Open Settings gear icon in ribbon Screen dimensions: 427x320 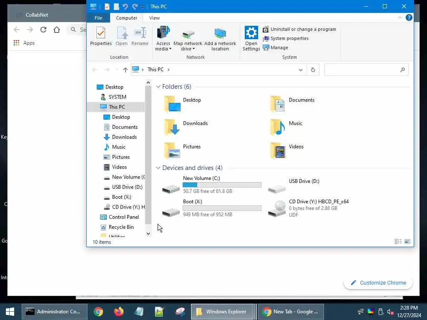point(251,38)
